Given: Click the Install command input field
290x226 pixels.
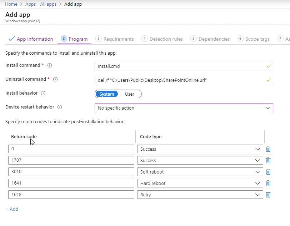Looking at the screenshot, I should [x=184, y=66].
